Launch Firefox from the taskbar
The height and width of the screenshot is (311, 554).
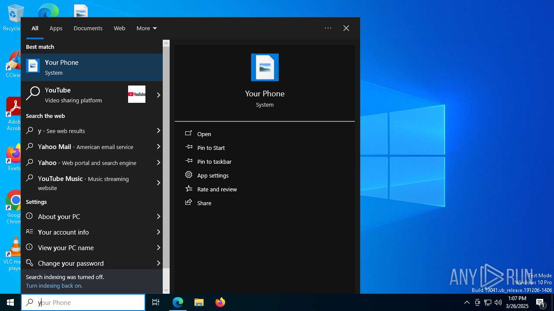[x=220, y=302]
